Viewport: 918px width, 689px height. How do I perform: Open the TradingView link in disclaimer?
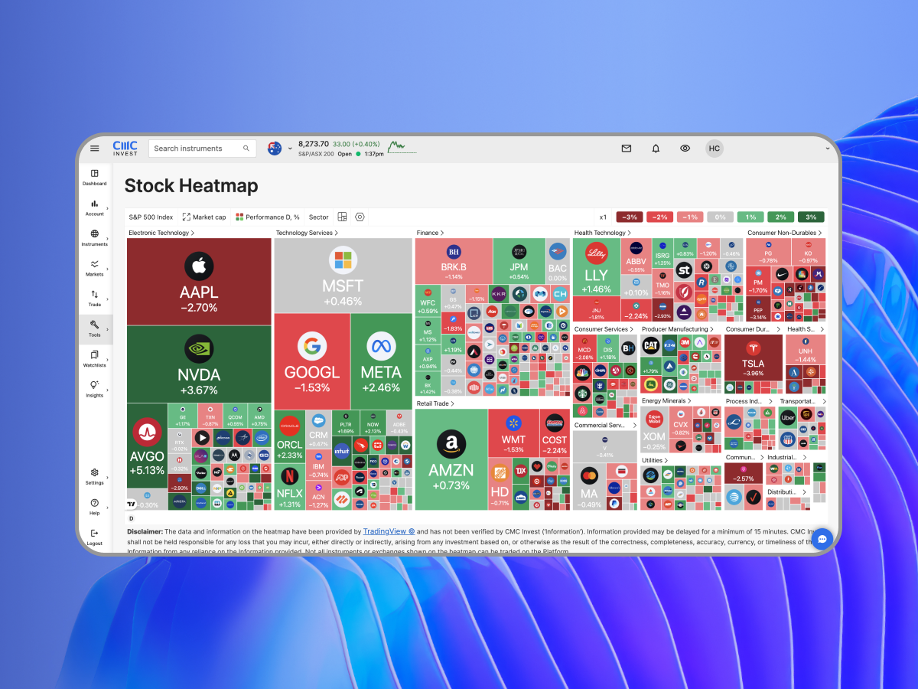click(389, 531)
